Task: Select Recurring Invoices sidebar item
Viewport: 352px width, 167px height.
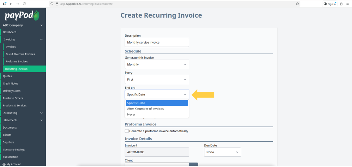Action: coord(24,69)
